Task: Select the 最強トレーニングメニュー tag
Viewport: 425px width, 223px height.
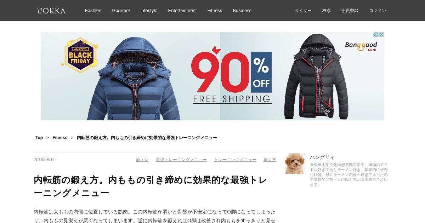Action: tap(181, 160)
